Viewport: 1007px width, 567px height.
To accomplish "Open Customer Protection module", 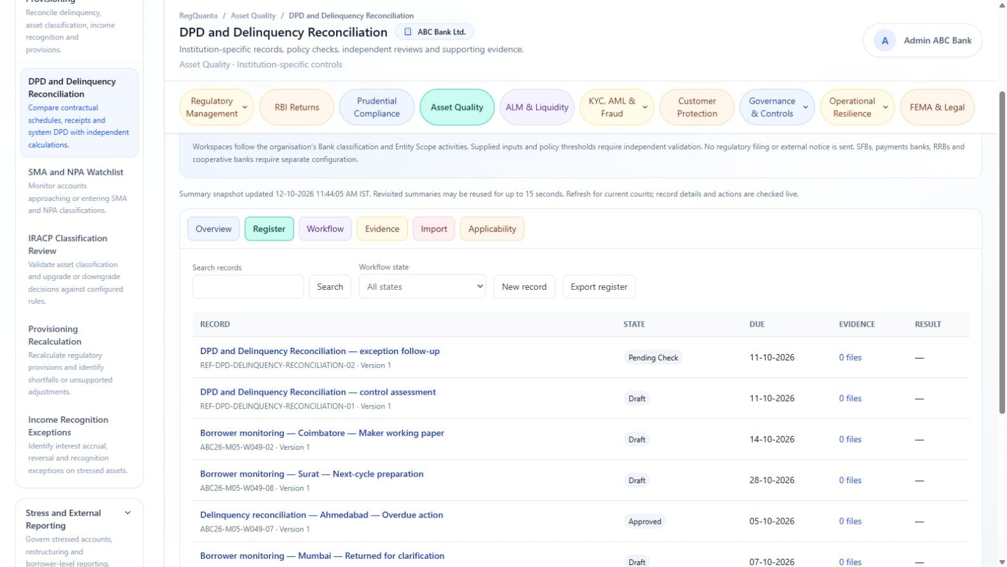I will [x=697, y=107].
